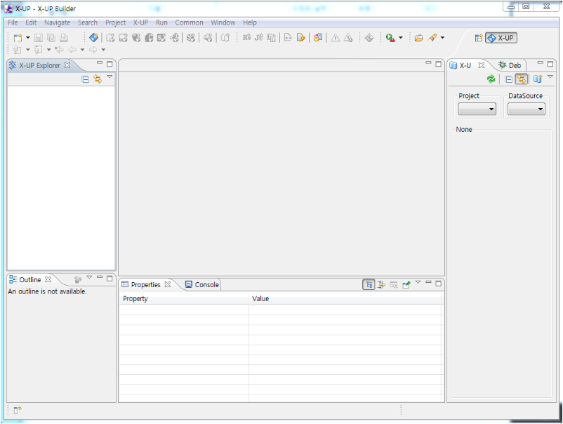Switch to the Deb (Debug) tab

[510, 65]
